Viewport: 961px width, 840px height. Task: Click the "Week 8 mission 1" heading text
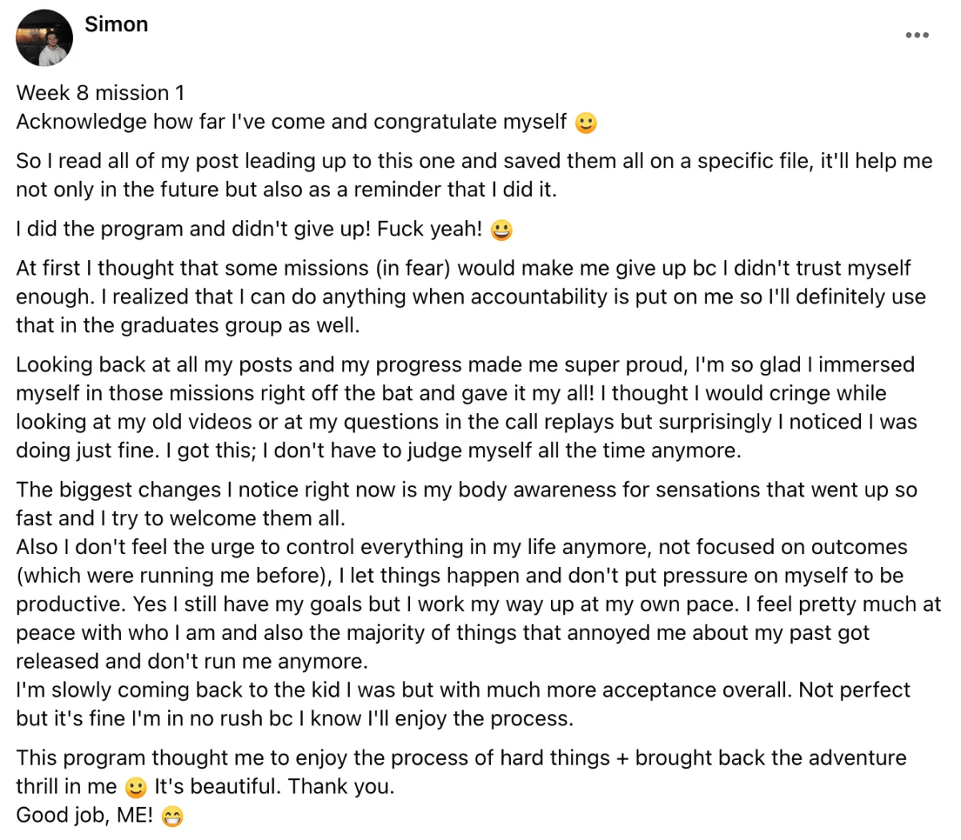point(100,93)
